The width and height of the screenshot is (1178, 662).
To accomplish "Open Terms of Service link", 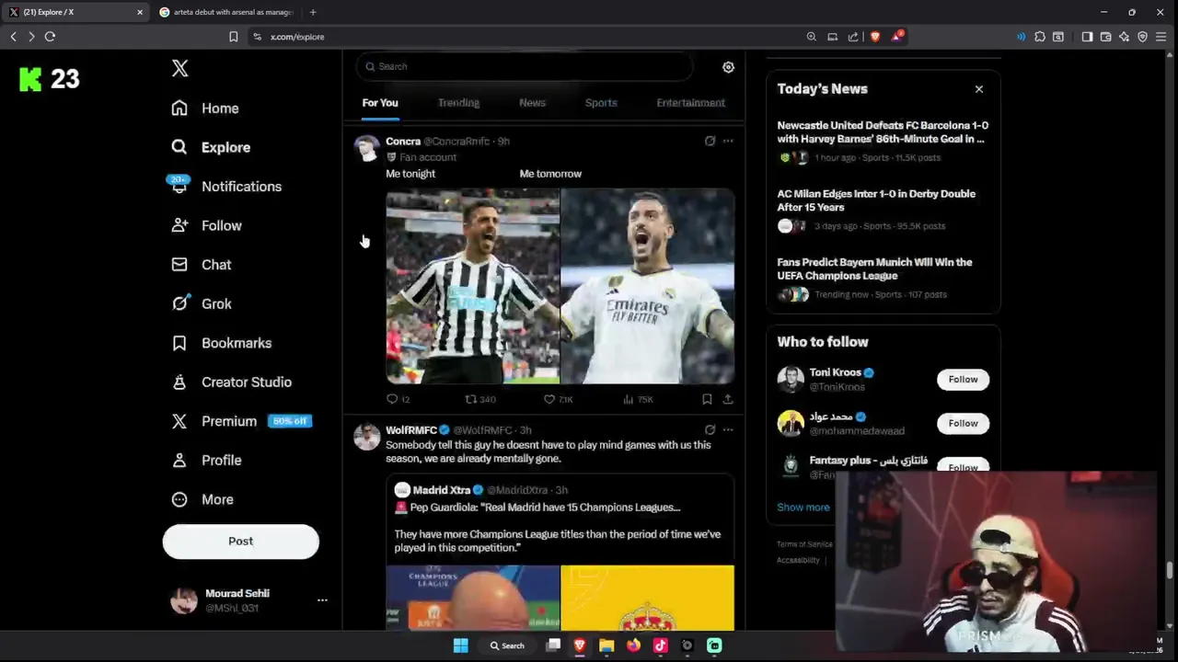I will pos(804,544).
